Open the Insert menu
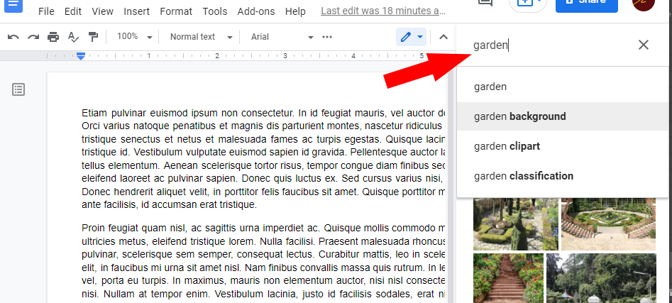Viewport: 672px width, 303px height. pyautogui.click(x=137, y=11)
